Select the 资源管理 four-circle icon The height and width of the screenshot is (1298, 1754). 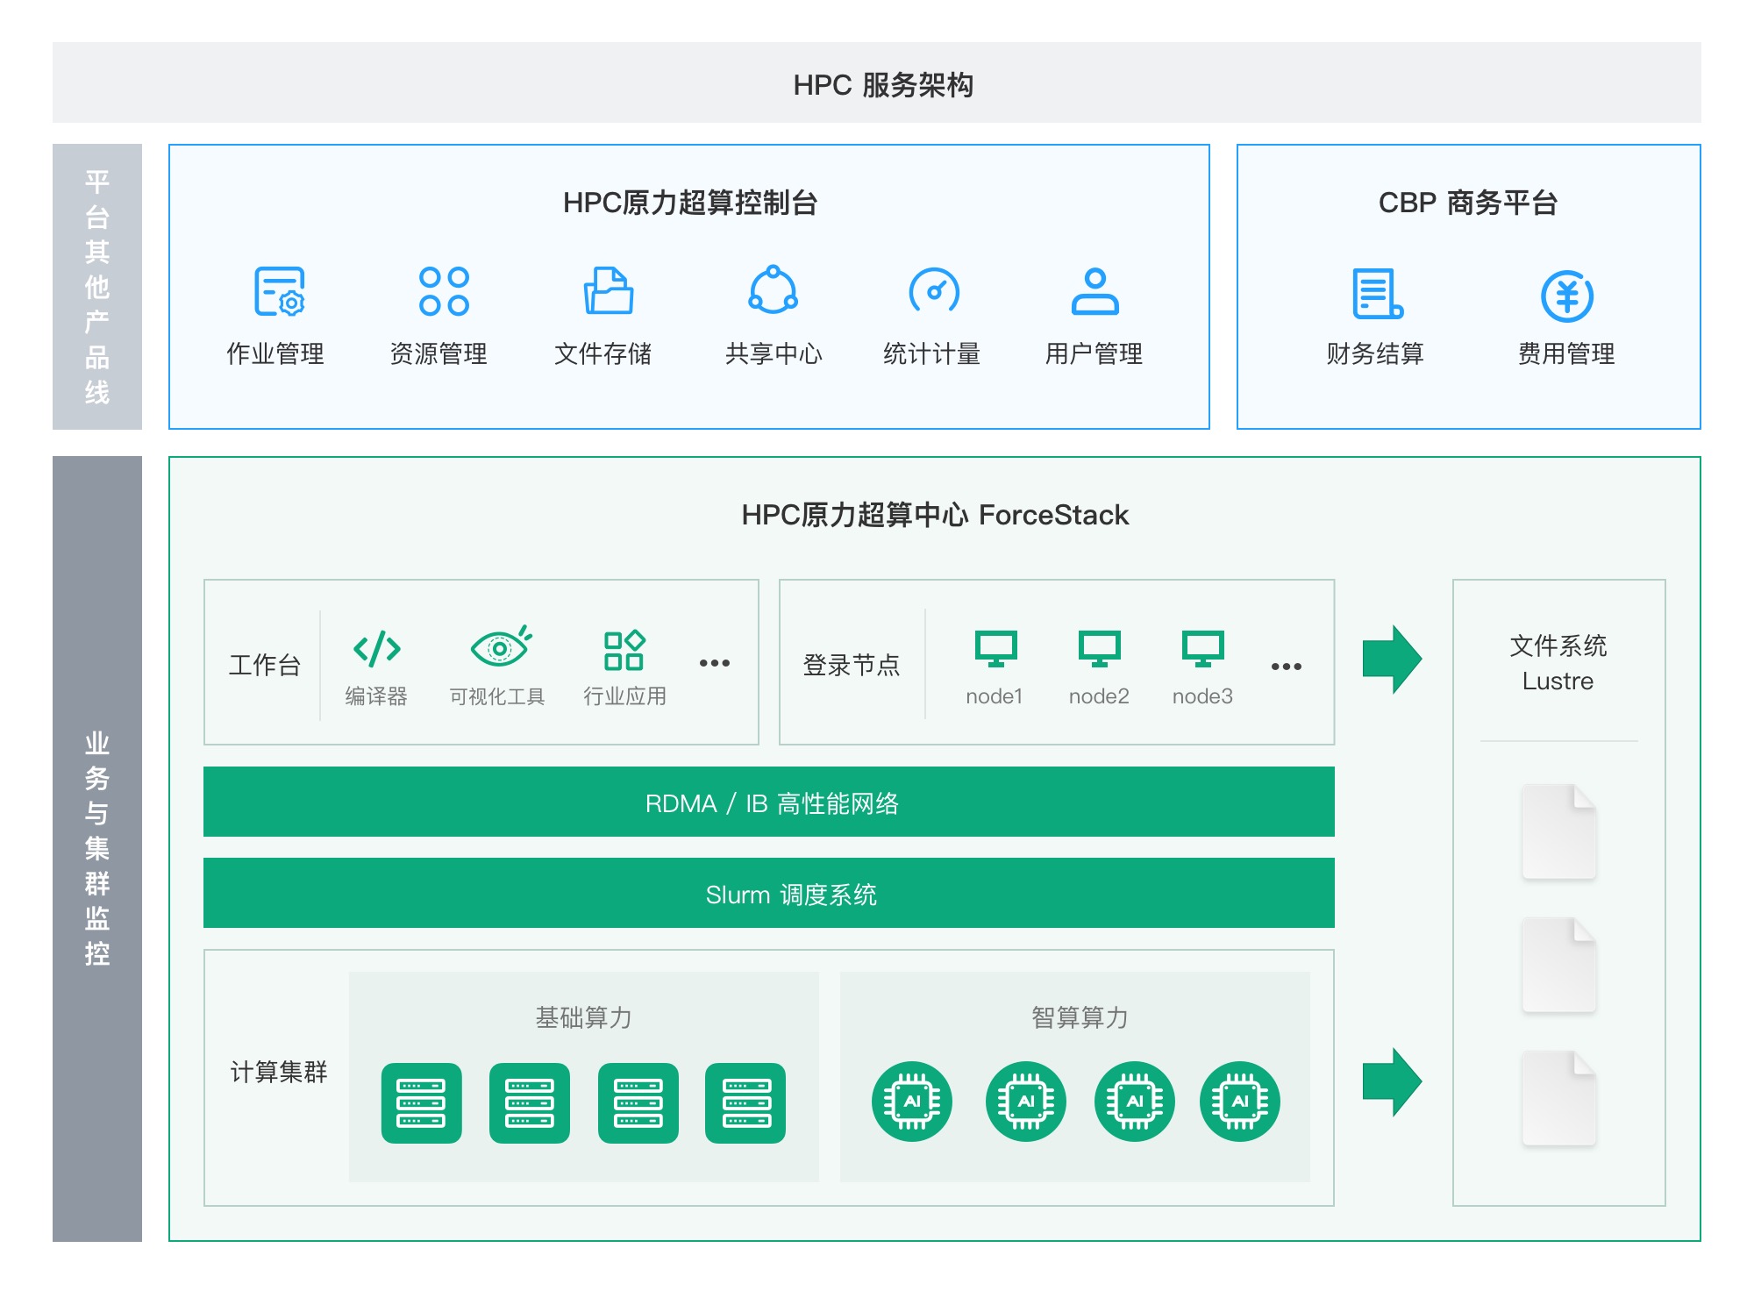pyautogui.click(x=444, y=291)
